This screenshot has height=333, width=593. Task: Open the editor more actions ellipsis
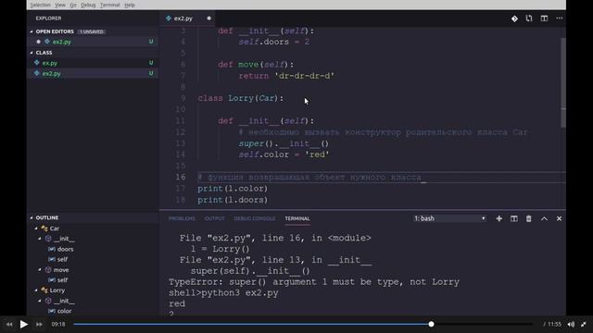click(559, 18)
